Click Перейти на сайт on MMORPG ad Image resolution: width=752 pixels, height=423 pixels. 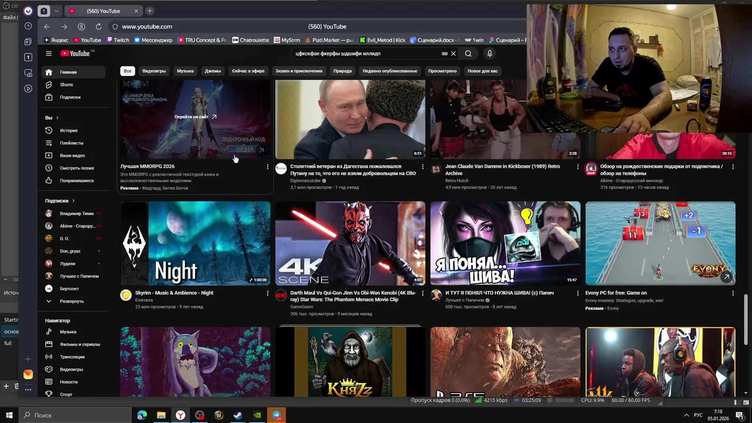195,117
